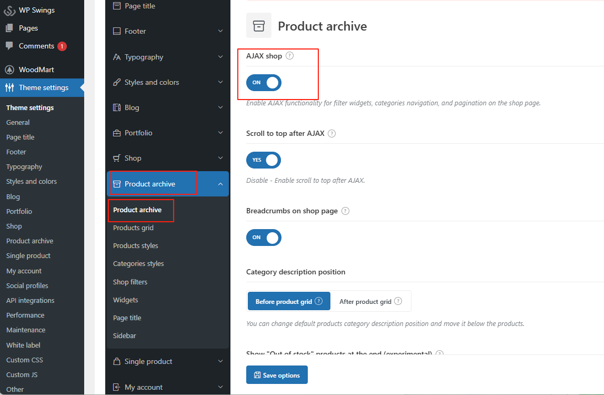Click the Shop cart icon in panel
Image resolution: width=604 pixels, height=395 pixels.
pyautogui.click(x=117, y=158)
